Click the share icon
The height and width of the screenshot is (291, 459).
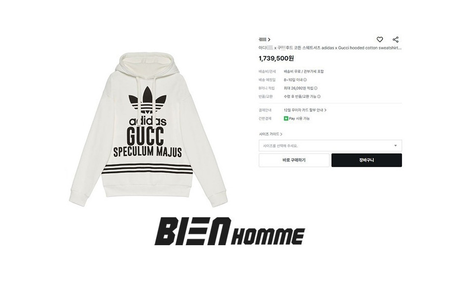(395, 39)
